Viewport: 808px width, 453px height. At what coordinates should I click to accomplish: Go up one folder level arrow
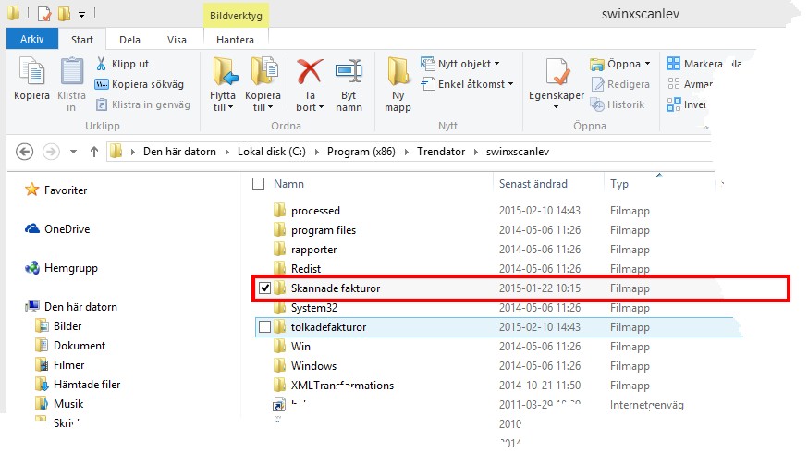click(x=93, y=152)
